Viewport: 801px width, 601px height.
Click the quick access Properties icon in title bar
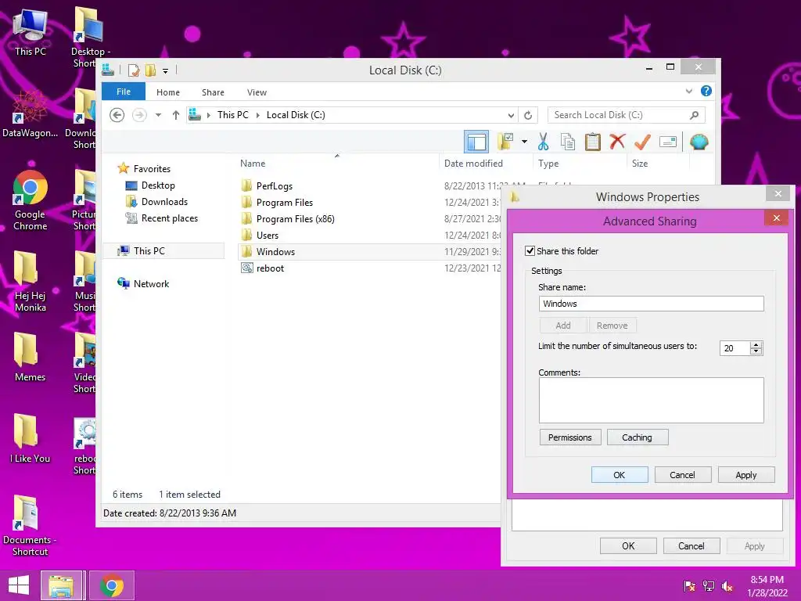point(133,70)
